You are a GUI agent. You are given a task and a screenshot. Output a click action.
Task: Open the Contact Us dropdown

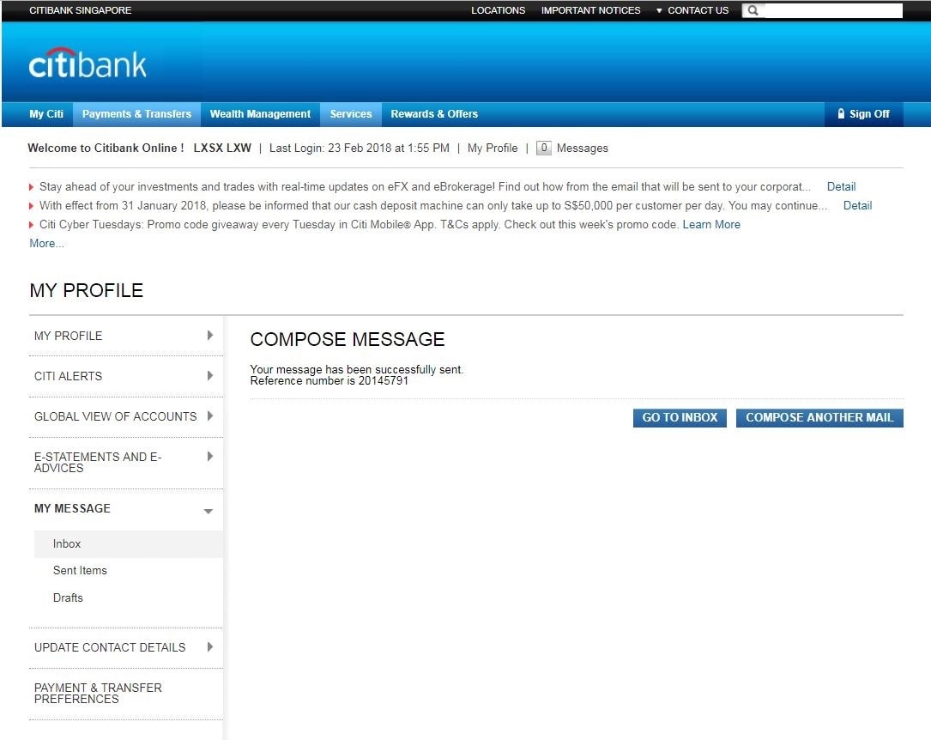(692, 11)
